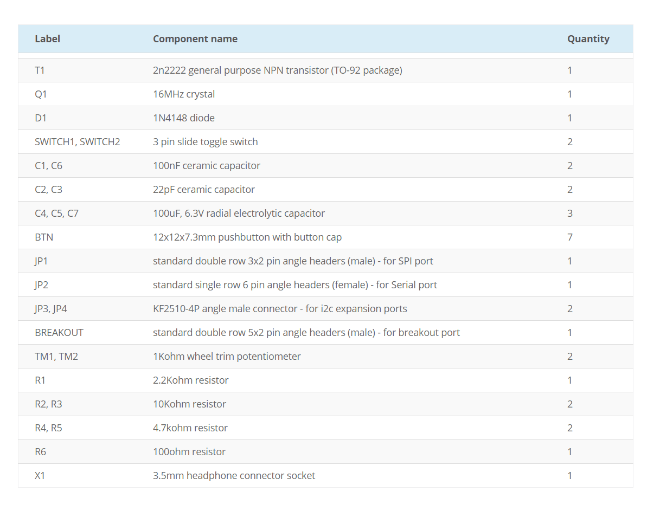This screenshot has width=647, height=511.
Task: Select the 'R6' label cell
Action: point(40,452)
